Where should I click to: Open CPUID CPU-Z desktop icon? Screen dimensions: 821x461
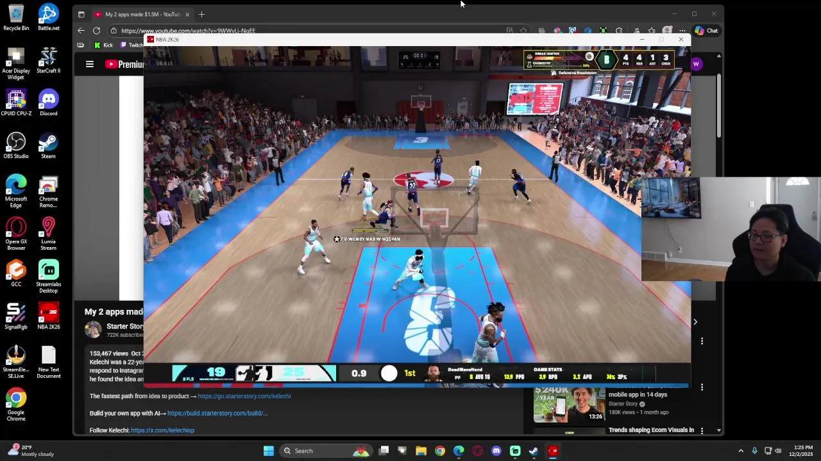[16, 103]
